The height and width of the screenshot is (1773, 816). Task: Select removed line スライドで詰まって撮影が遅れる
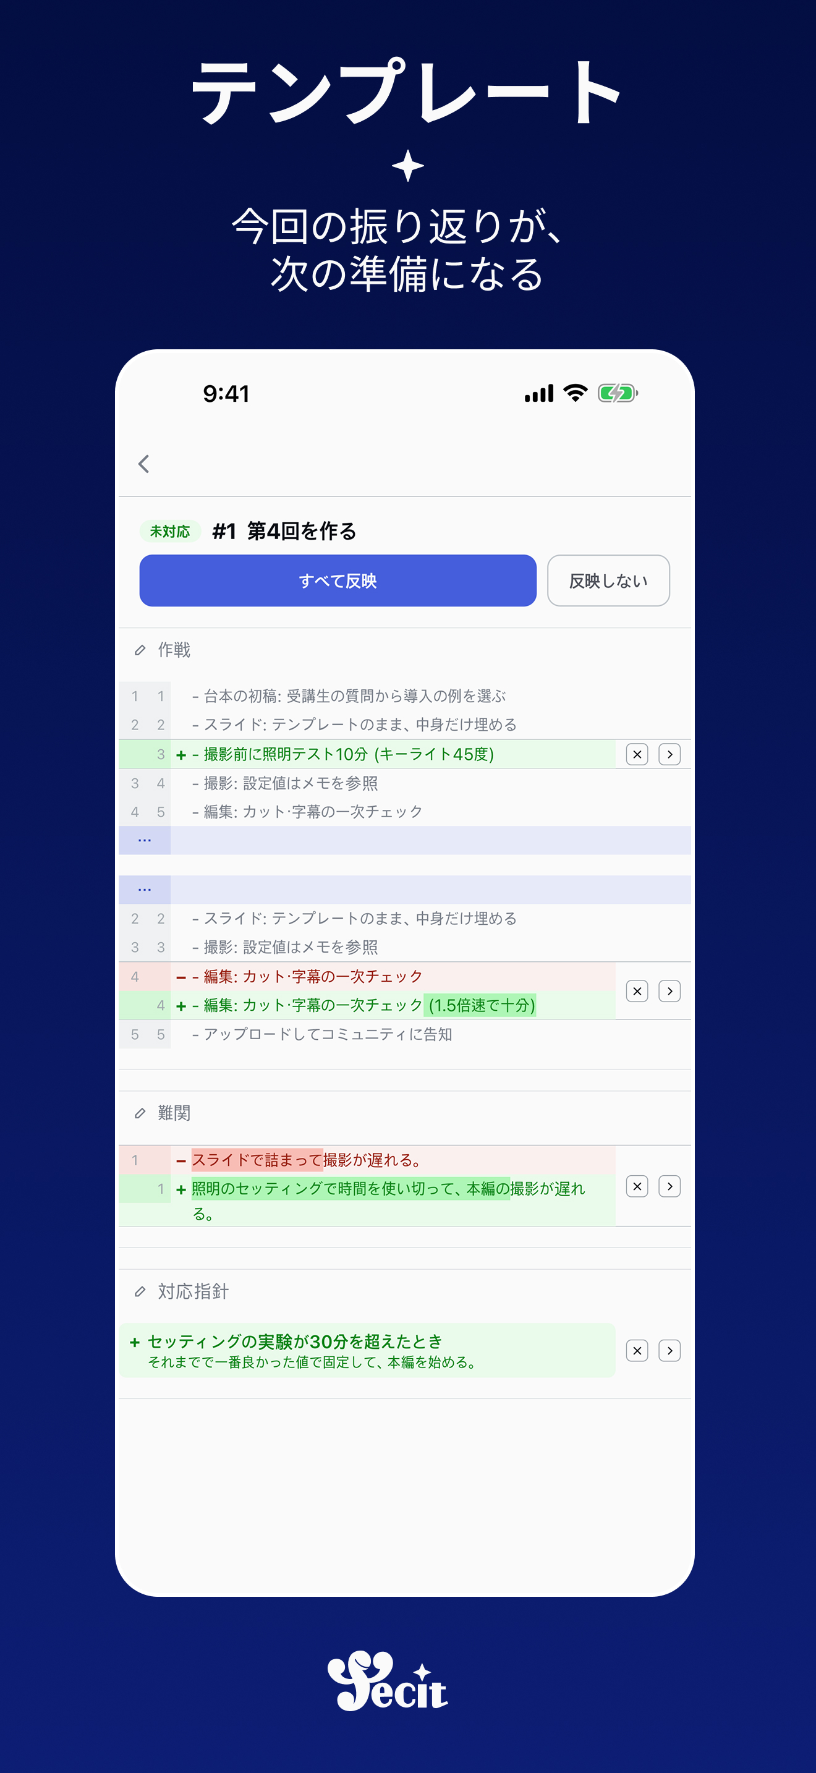click(x=306, y=1160)
